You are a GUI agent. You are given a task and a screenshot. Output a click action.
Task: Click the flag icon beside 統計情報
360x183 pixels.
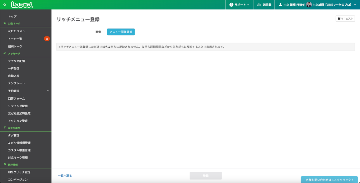click(x=4, y=165)
